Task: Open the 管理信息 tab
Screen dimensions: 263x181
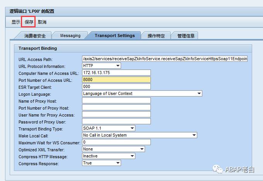Action: click(186, 36)
